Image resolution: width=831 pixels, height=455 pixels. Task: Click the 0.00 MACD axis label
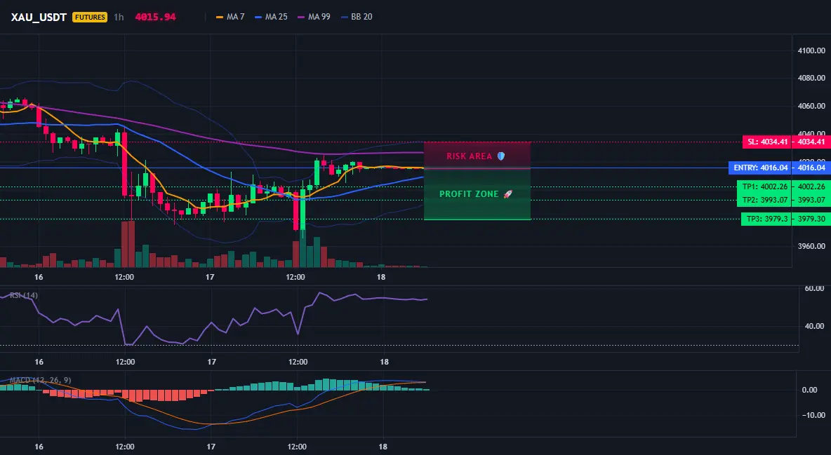(810, 390)
